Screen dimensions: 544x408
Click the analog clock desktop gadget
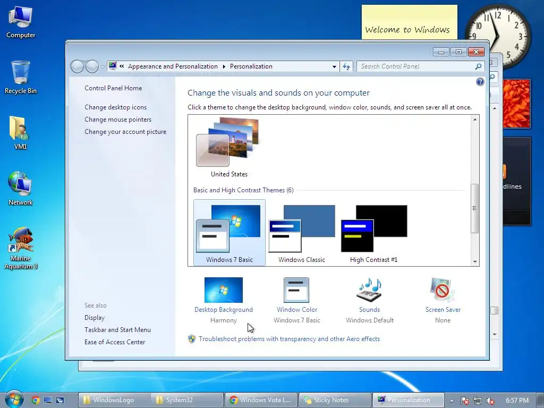pos(498,36)
